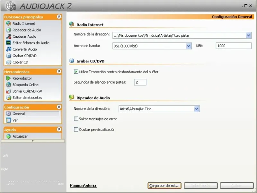
Task: Click the General gear icon
Action: point(9,114)
